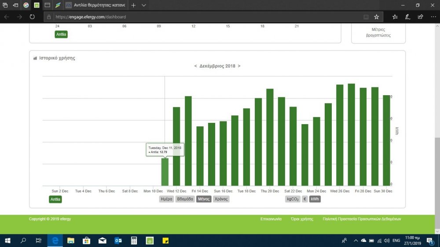This screenshot has width=440, height=247.
Task: Click the browser refresh icon
Action: click(32, 17)
